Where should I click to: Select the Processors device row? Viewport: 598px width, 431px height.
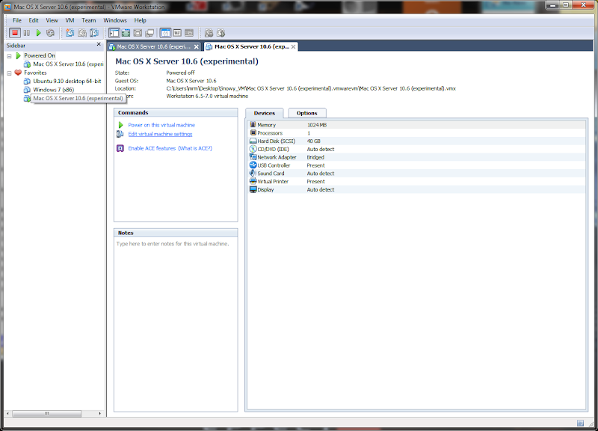417,133
